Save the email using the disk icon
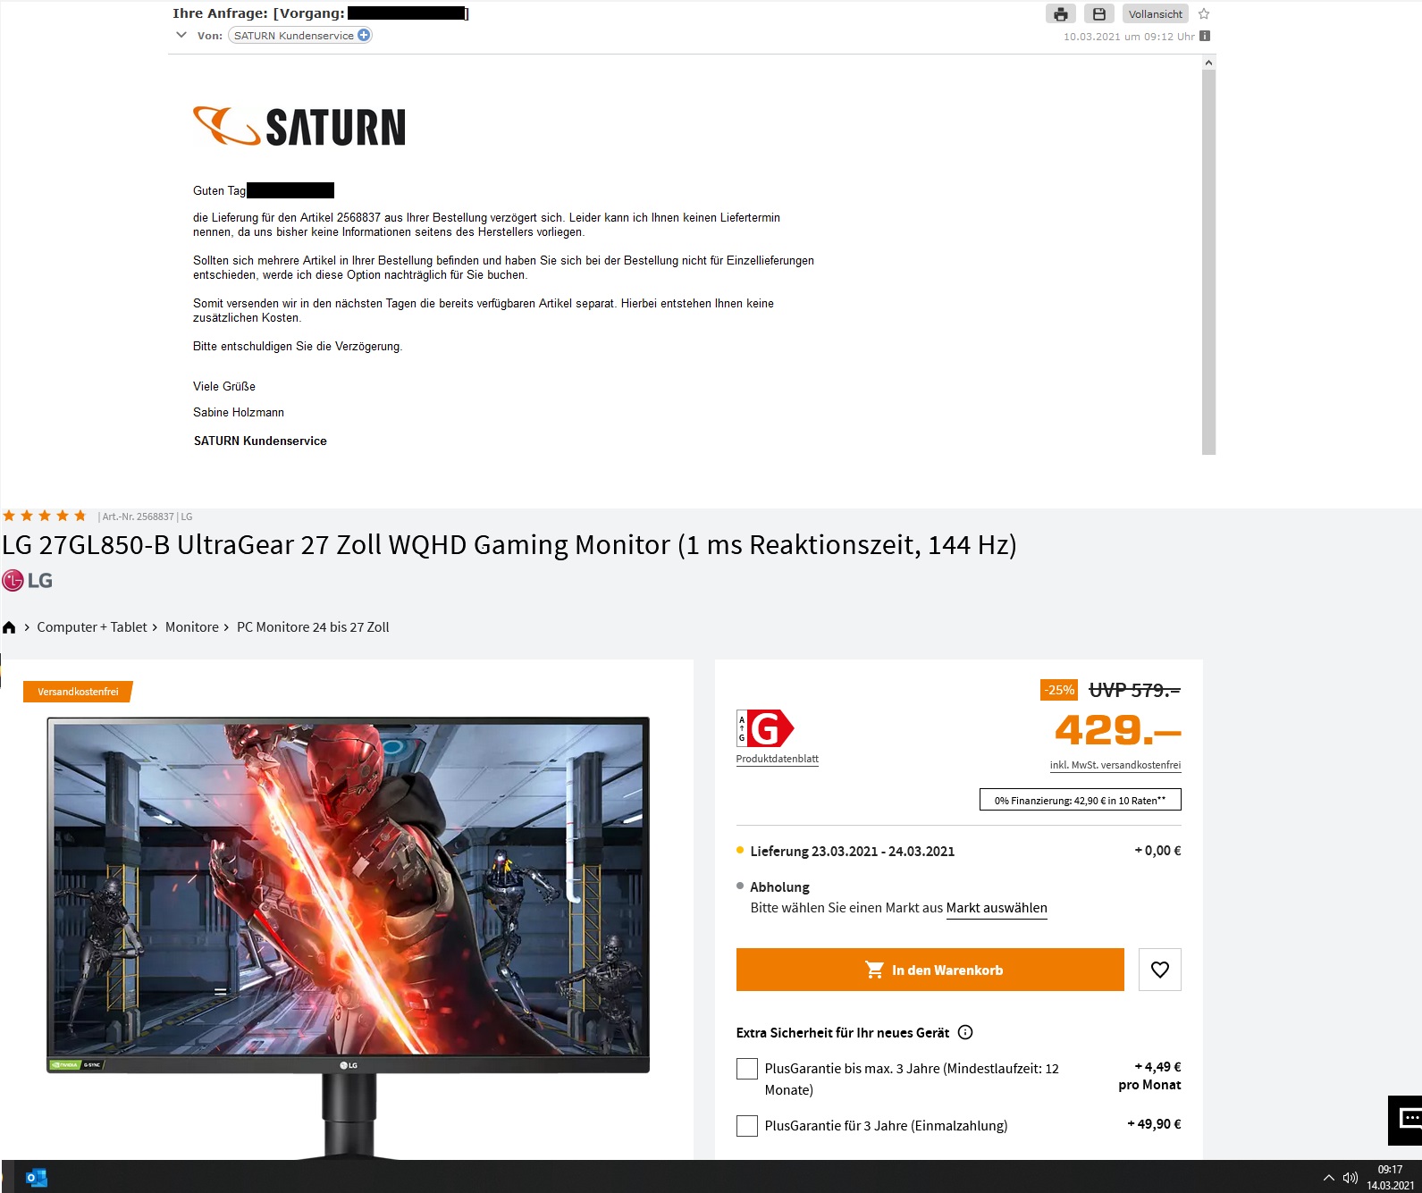 click(x=1099, y=14)
